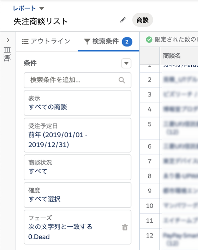Click the funnel icon on 検索条件 tab

[87, 41]
